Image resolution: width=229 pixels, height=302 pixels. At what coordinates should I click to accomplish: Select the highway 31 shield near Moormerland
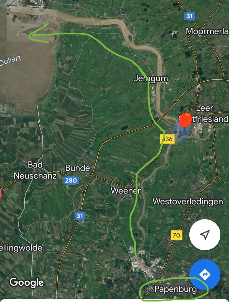(189, 16)
